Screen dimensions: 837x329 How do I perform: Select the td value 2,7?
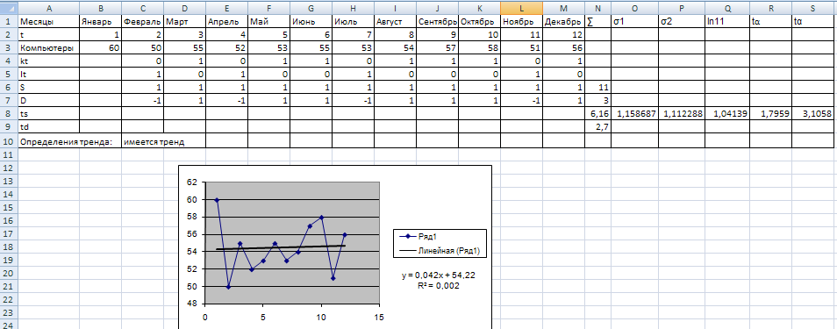[x=597, y=126]
